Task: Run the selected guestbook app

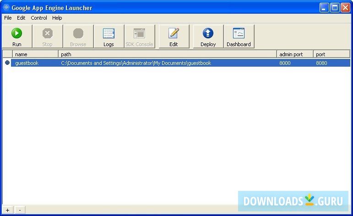Action: click(x=17, y=37)
